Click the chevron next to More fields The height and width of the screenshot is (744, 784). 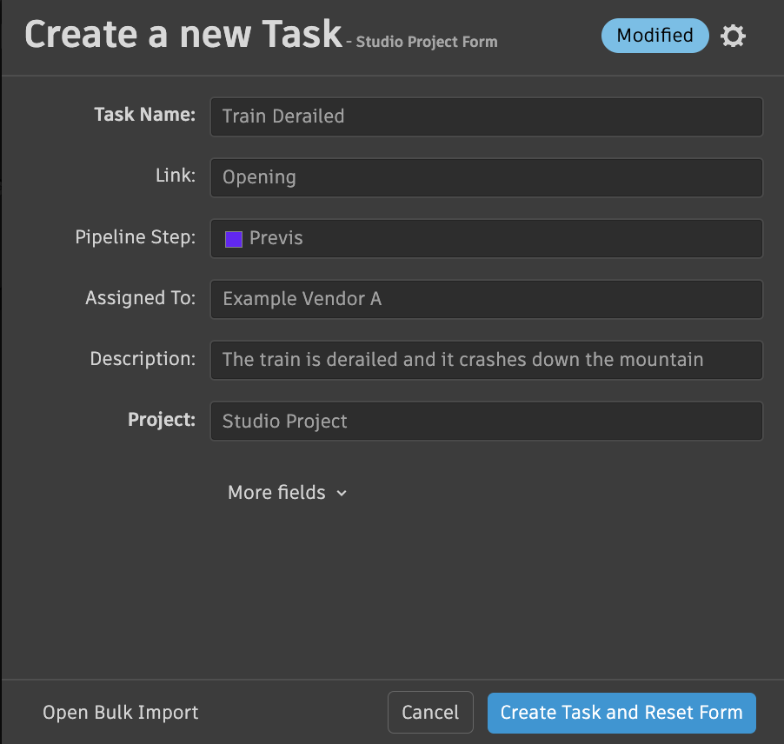point(342,494)
